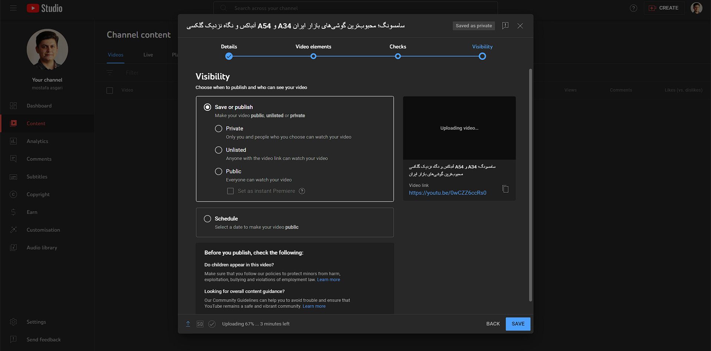
Task: Open Subtitles in the sidebar
Action: click(47, 177)
